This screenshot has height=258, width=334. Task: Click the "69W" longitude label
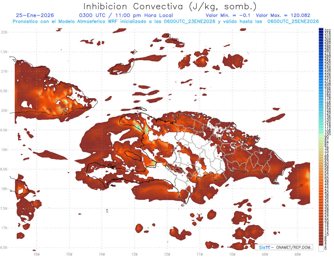point(265,254)
